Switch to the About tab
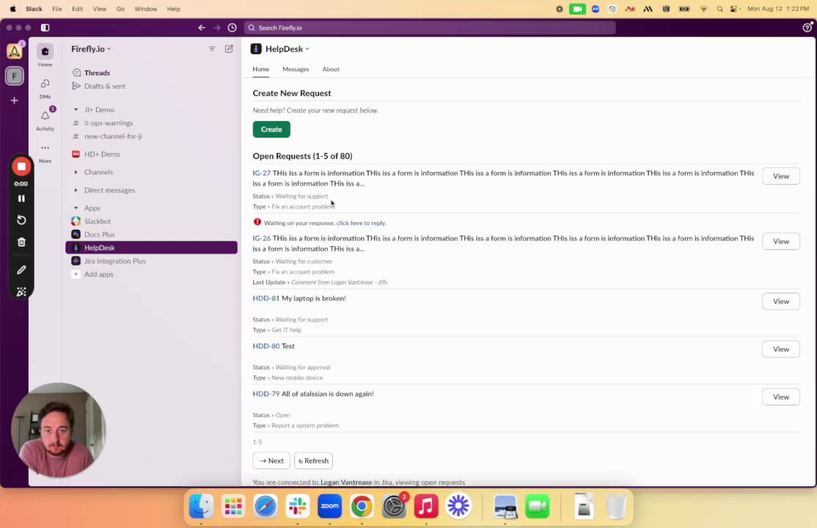 pyautogui.click(x=331, y=70)
